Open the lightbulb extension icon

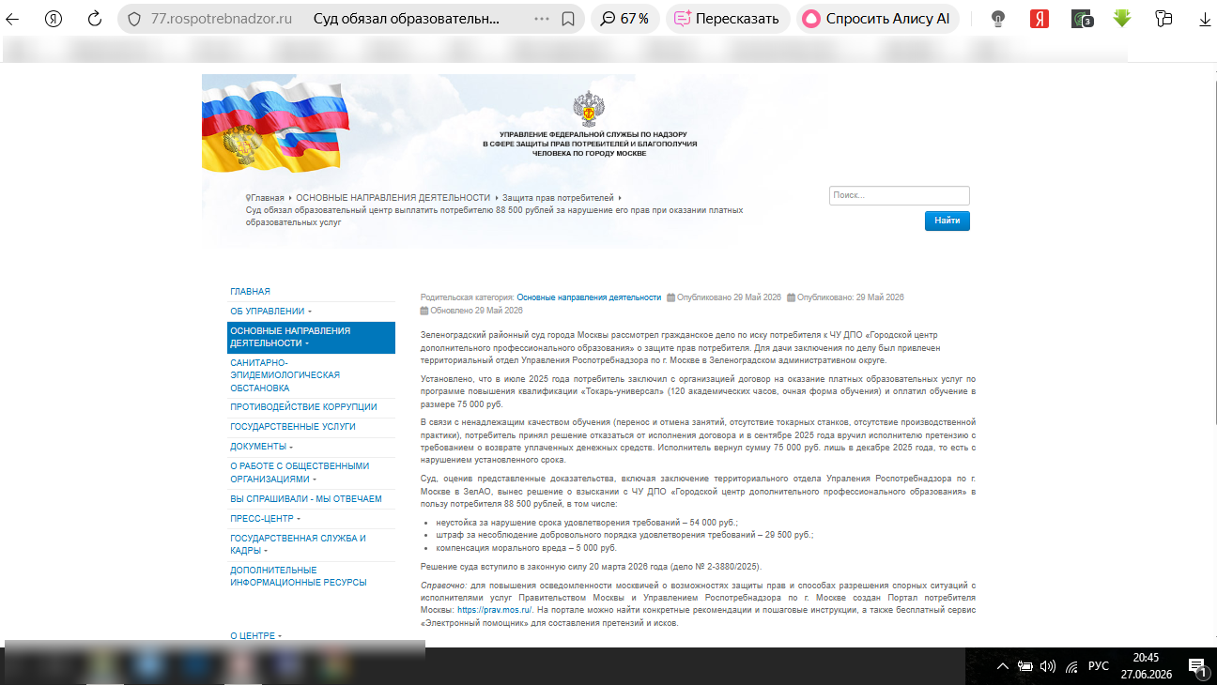pos(998,19)
